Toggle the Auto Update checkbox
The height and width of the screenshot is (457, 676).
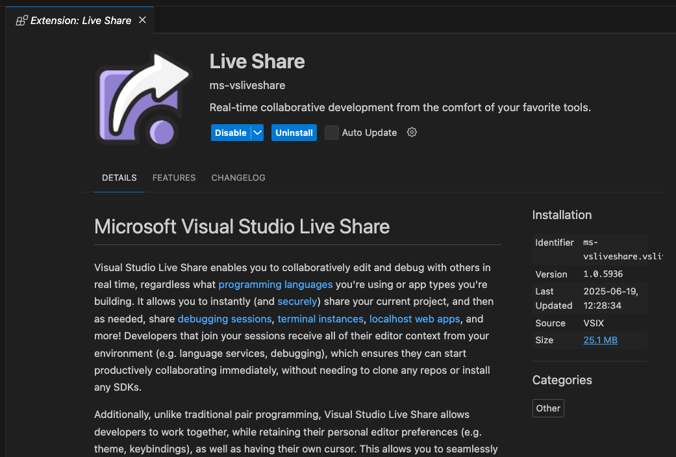tap(332, 133)
